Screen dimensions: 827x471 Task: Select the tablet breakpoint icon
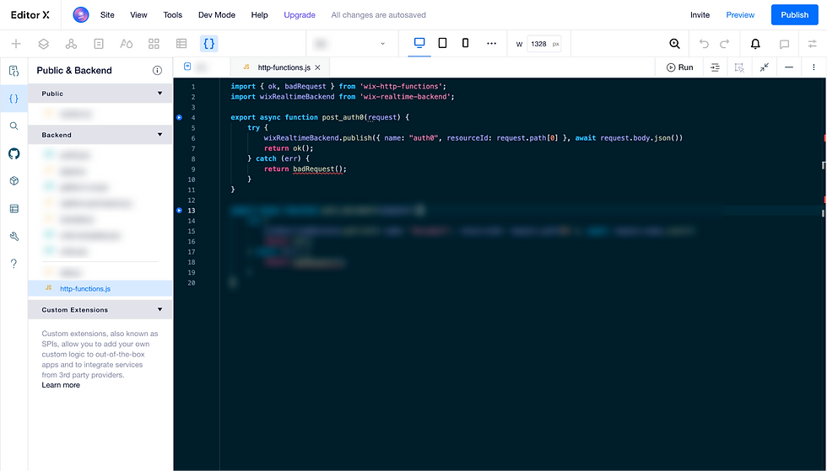click(442, 43)
